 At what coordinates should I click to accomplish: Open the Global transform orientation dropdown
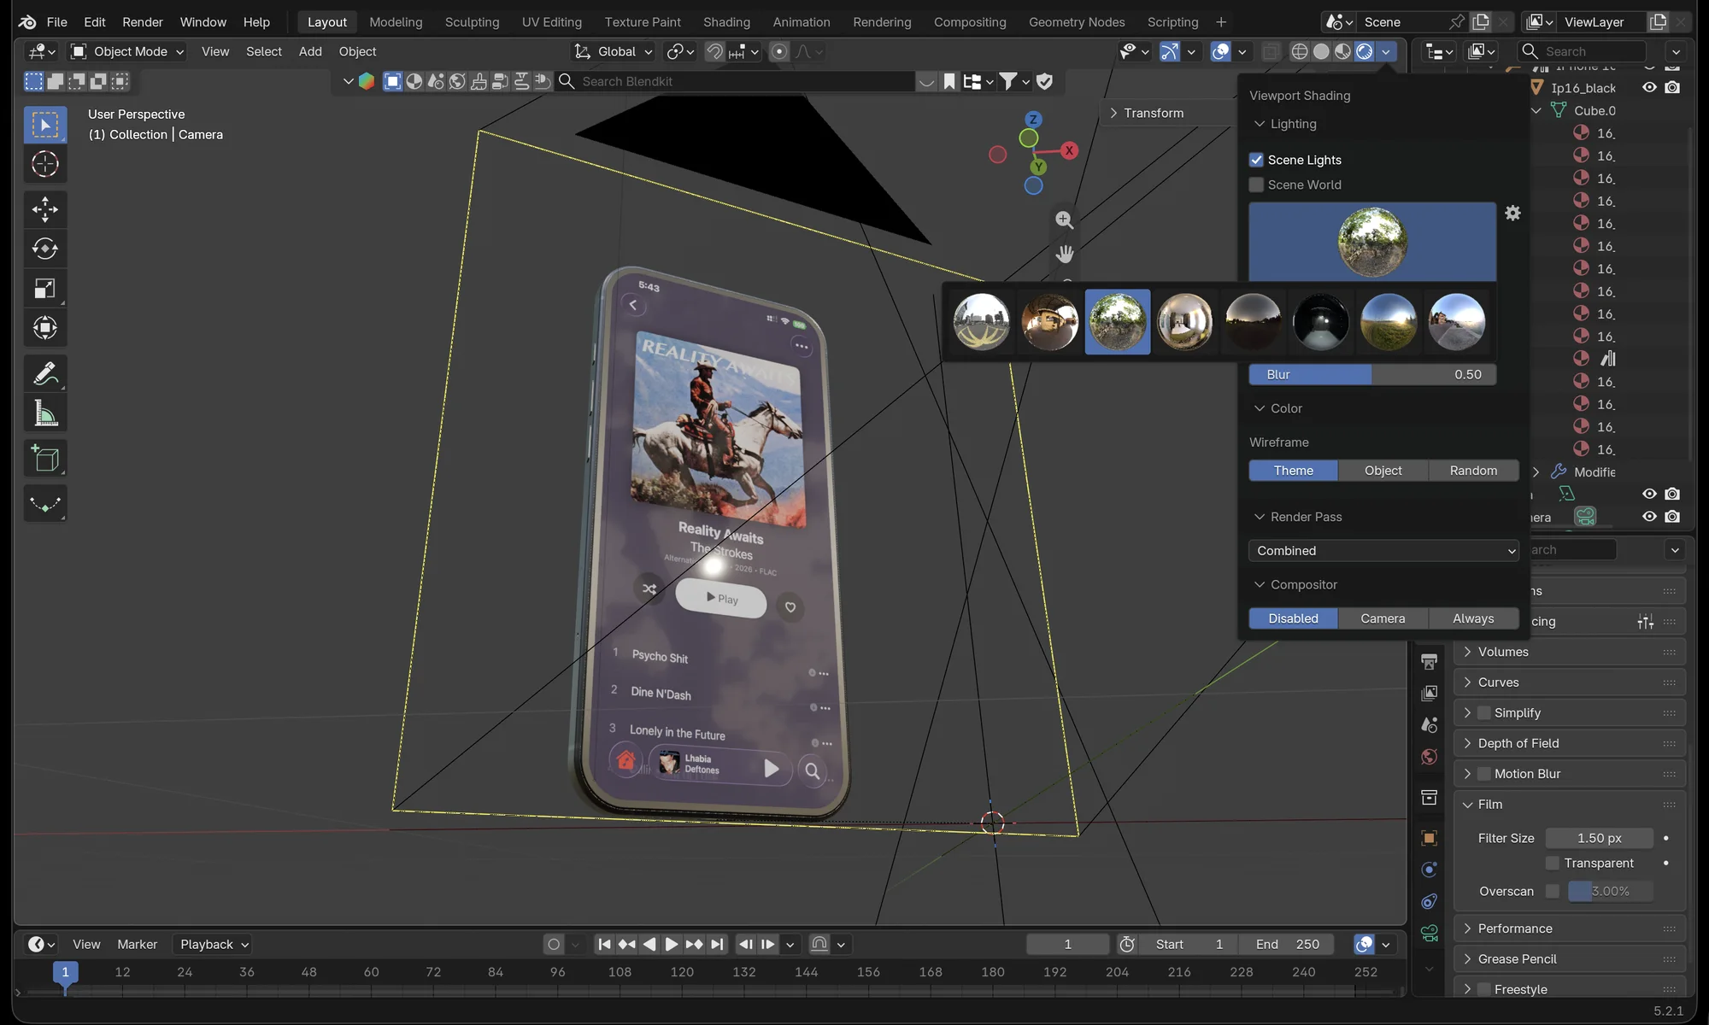click(613, 51)
